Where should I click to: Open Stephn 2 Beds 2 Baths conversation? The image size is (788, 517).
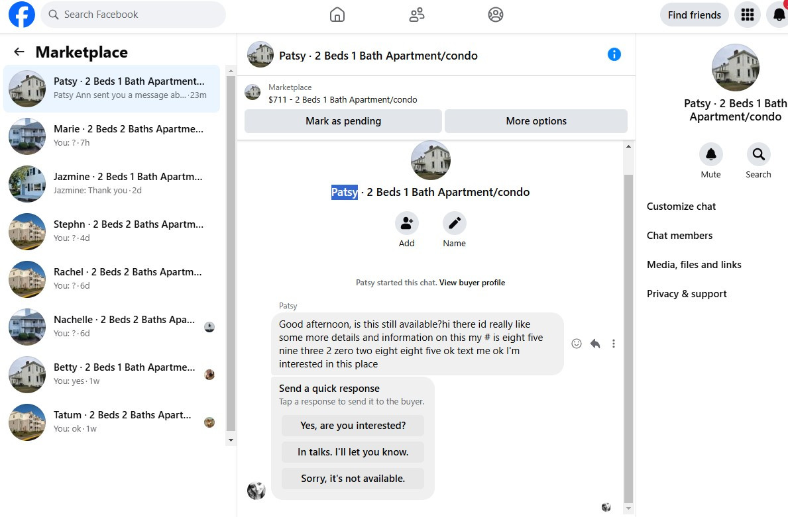pyautogui.click(x=111, y=232)
